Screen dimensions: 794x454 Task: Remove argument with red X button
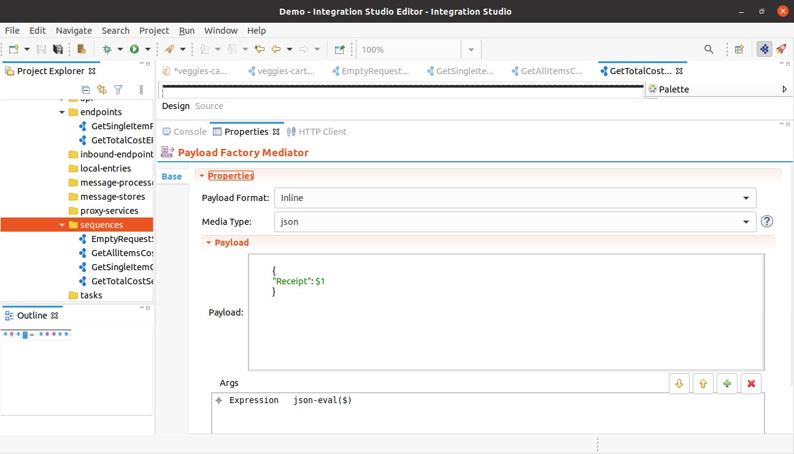(x=751, y=384)
